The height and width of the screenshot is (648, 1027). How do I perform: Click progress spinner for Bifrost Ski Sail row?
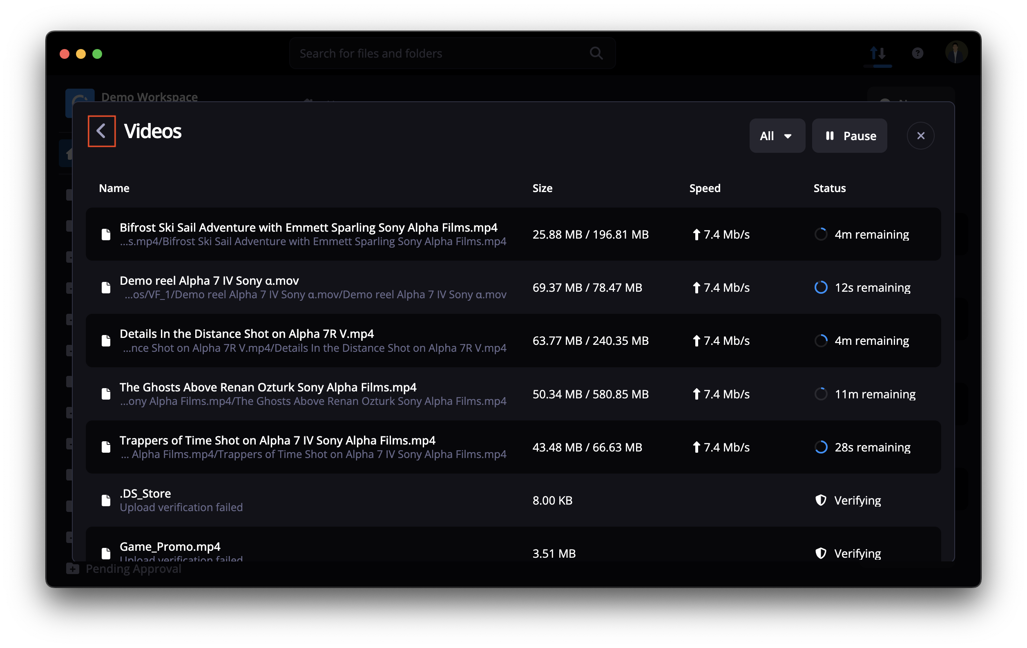coord(821,234)
